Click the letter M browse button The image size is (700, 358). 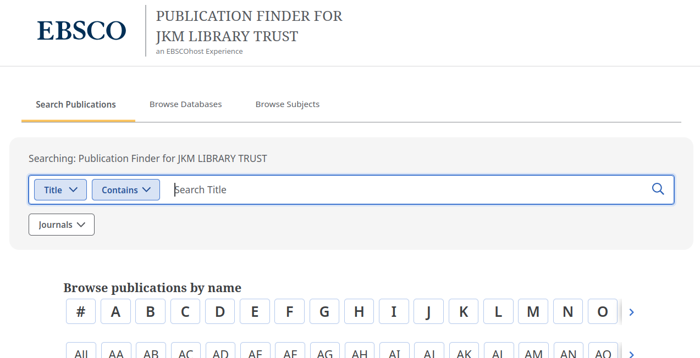tap(533, 311)
